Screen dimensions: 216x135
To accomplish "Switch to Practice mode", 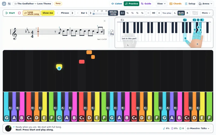I will click(x=131, y=4).
